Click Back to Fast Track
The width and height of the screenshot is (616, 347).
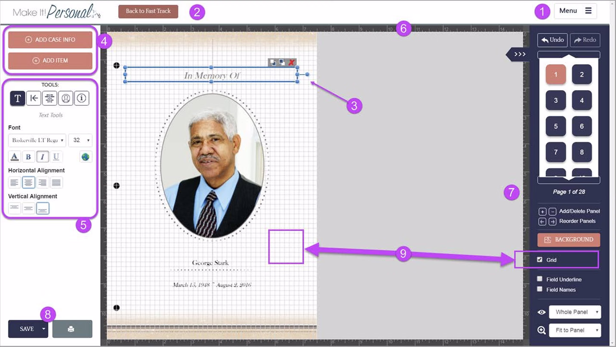point(148,11)
